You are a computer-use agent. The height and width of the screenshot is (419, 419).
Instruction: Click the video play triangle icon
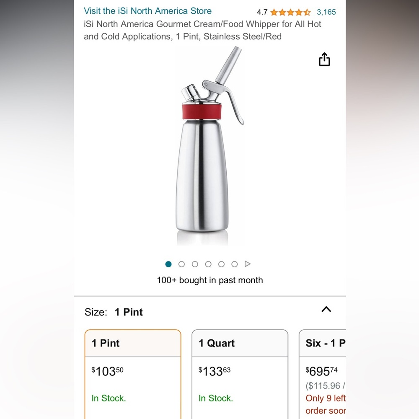pos(248,264)
